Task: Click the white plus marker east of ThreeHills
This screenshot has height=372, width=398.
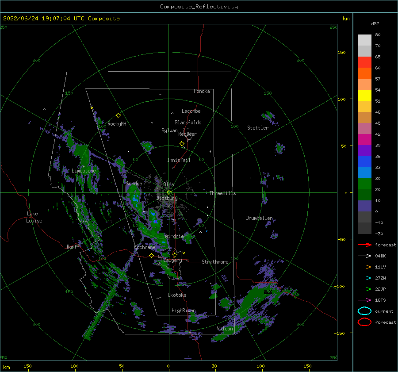Action: (x=250, y=178)
